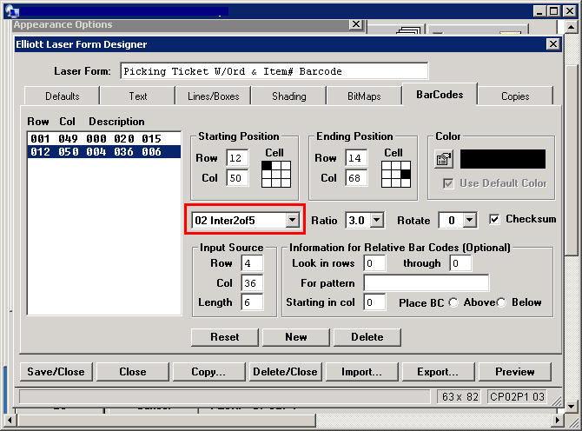Image resolution: width=582 pixels, height=431 pixels.
Task: Click the Reset button
Action: (225, 337)
